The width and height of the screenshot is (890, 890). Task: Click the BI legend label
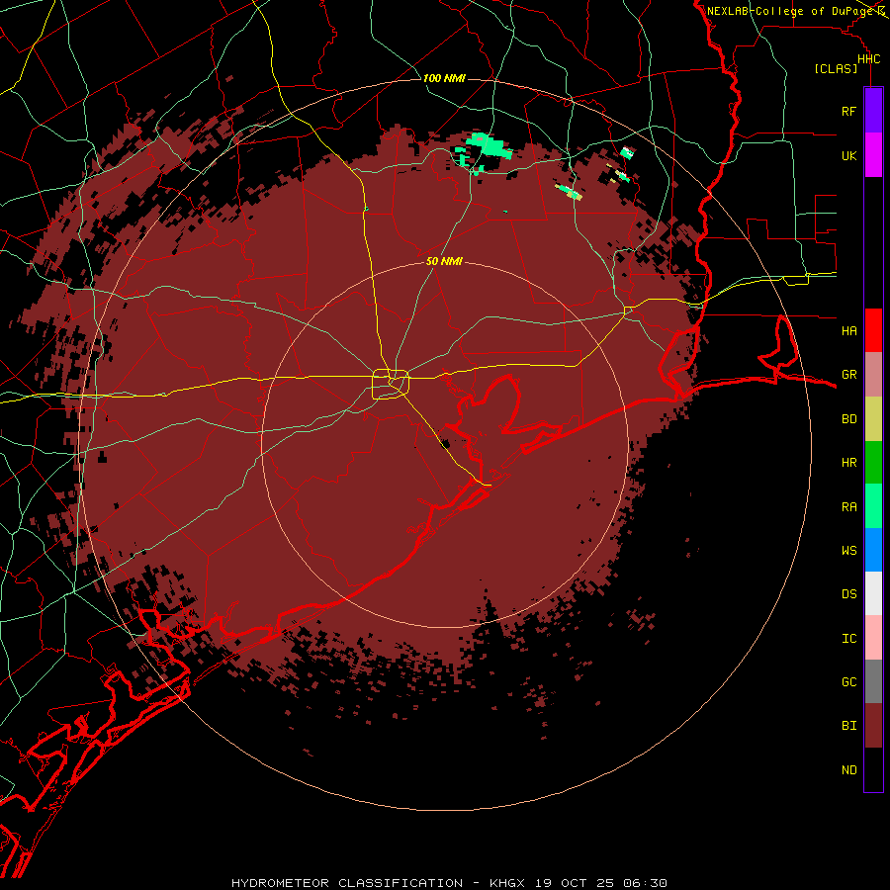pyautogui.click(x=848, y=726)
